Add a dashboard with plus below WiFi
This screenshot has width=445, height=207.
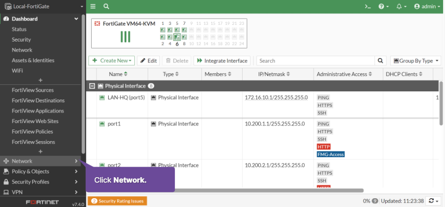click(x=41, y=81)
